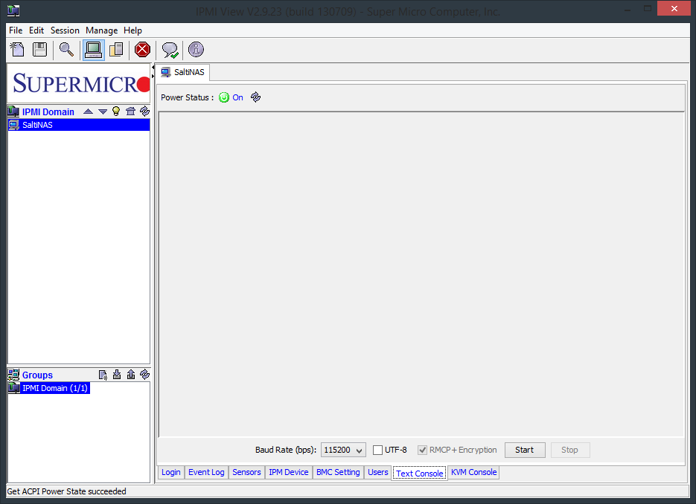Toggle the RMCP+ Encryption checkbox
696x504 pixels.
tap(422, 450)
